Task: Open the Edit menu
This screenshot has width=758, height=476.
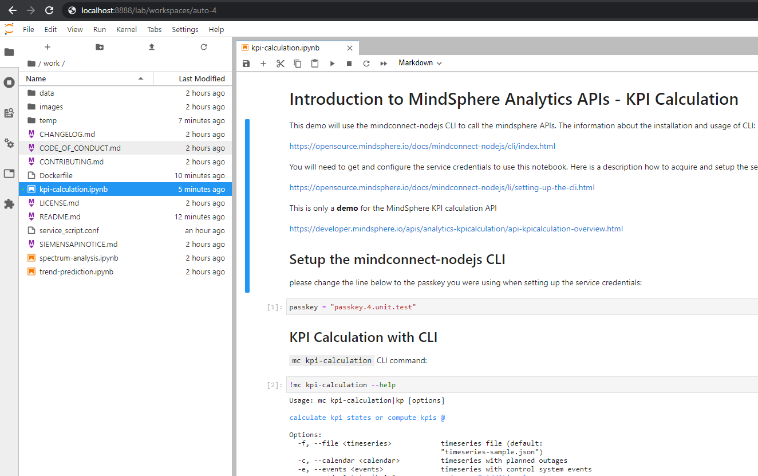Action: [50, 29]
